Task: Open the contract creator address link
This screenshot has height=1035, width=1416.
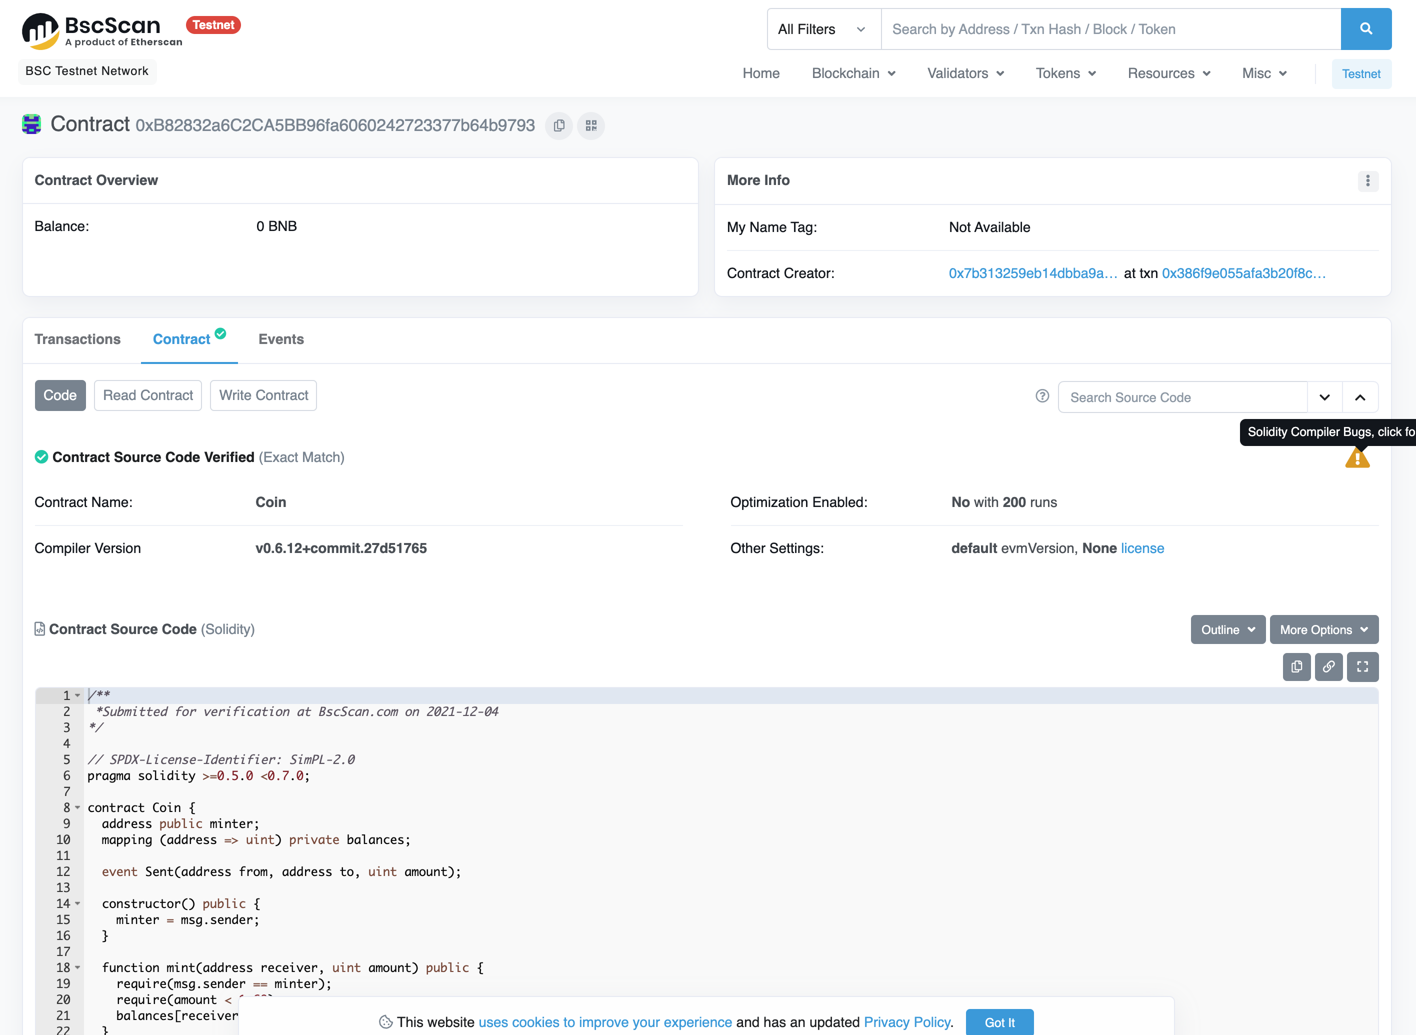Action: (x=1032, y=273)
